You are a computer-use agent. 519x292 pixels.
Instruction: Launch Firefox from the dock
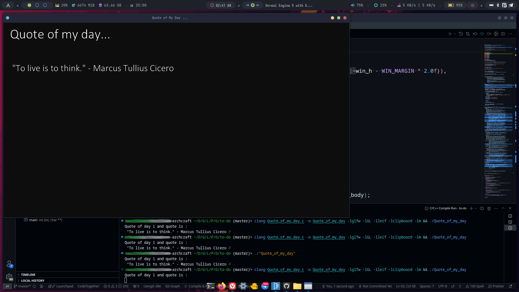222,286
